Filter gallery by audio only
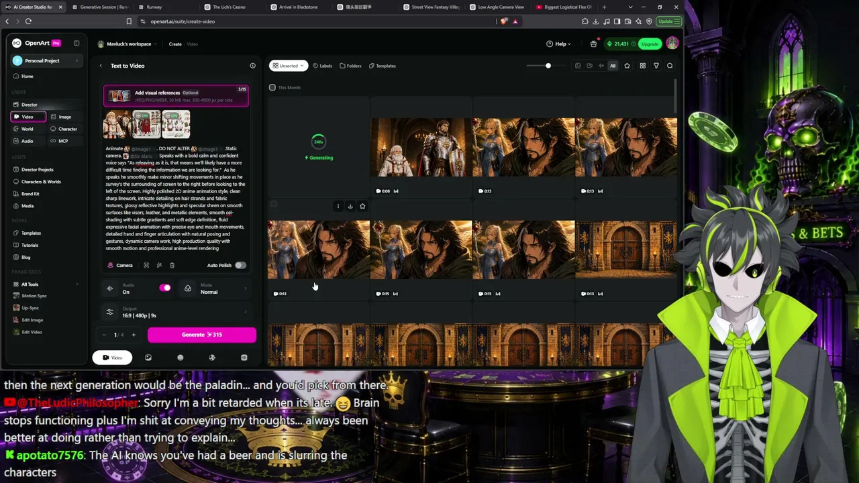This screenshot has height=483, width=859. click(x=601, y=66)
